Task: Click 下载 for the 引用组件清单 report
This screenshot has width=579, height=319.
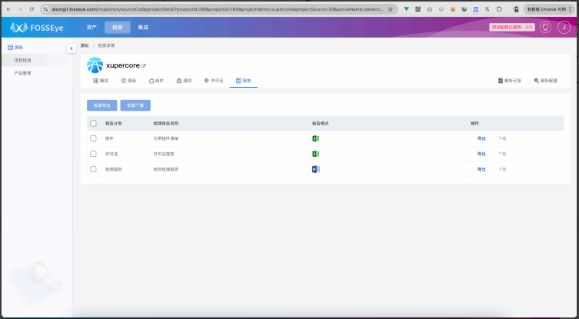Action: pyautogui.click(x=502, y=138)
